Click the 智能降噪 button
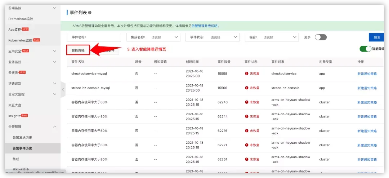Image resolution: width=389 pixels, height=178 pixels. [x=78, y=50]
